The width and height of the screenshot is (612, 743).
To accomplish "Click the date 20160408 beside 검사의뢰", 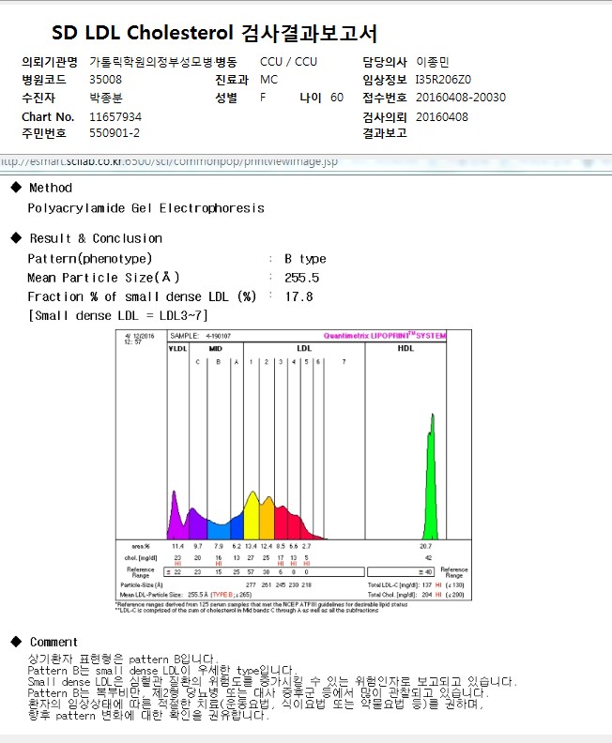I will click(442, 116).
